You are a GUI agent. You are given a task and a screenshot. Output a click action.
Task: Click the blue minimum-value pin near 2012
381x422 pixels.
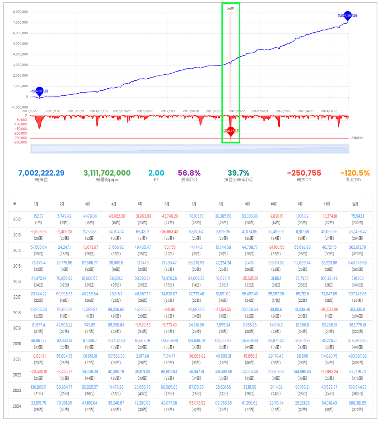[x=39, y=91]
